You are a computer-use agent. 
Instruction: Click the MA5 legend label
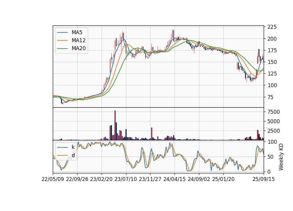coord(77,32)
